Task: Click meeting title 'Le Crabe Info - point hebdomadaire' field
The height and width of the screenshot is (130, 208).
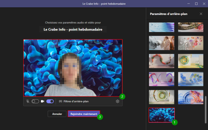Action: click(x=73, y=30)
